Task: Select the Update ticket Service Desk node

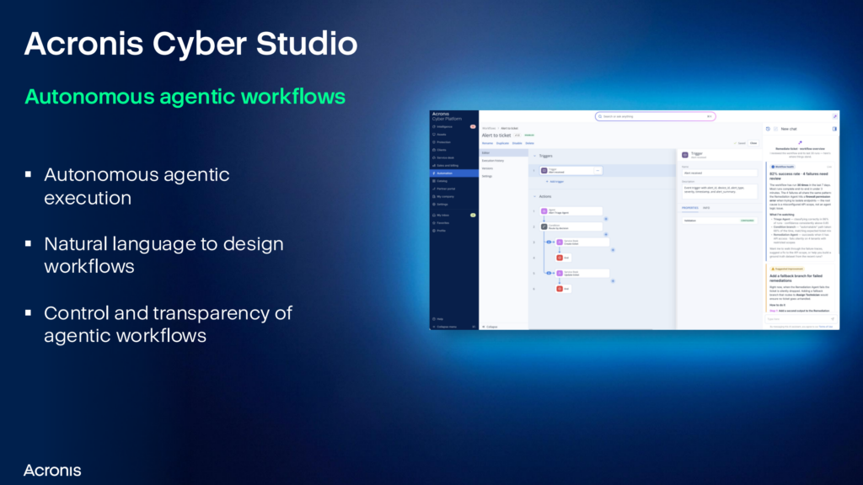Action: (582, 274)
